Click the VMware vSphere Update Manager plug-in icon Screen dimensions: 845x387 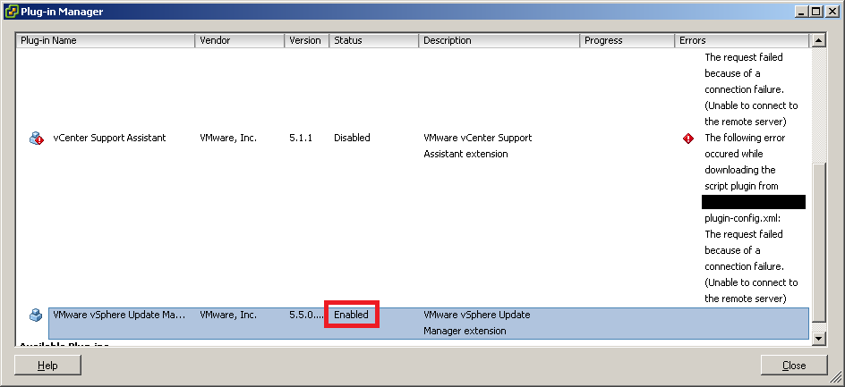click(x=36, y=315)
